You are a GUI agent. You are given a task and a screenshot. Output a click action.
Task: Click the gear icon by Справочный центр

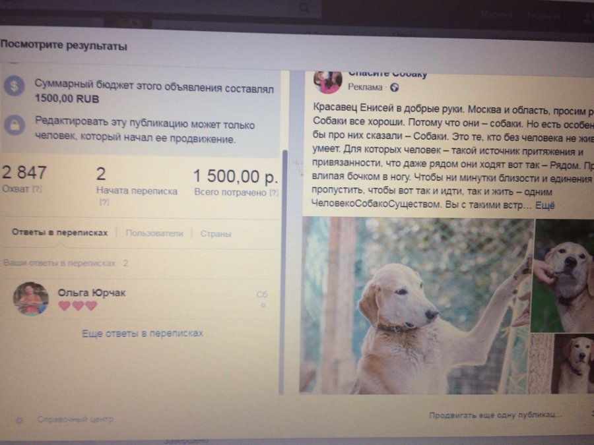pyautogui.click(x=19, y=420)
